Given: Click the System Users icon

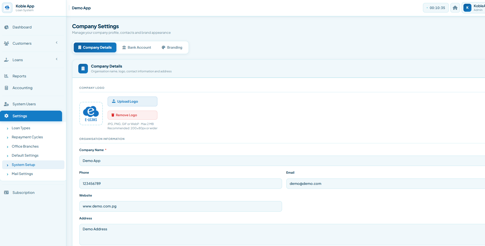Looking at the screenshot, I should [x=6, y=104].
